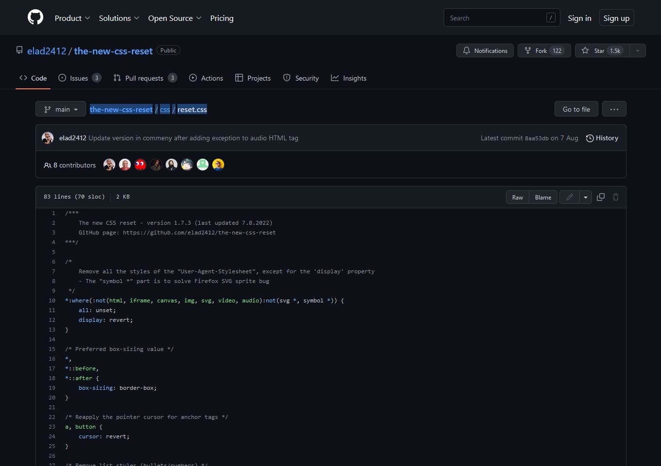Viewport: 661px width, 466px height.
Task: Open the red ghost contributor avatar
Action: pos(140,165)
